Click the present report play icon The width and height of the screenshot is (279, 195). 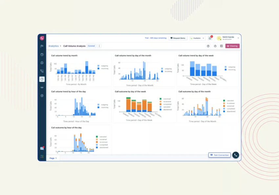tap(221, 46)
